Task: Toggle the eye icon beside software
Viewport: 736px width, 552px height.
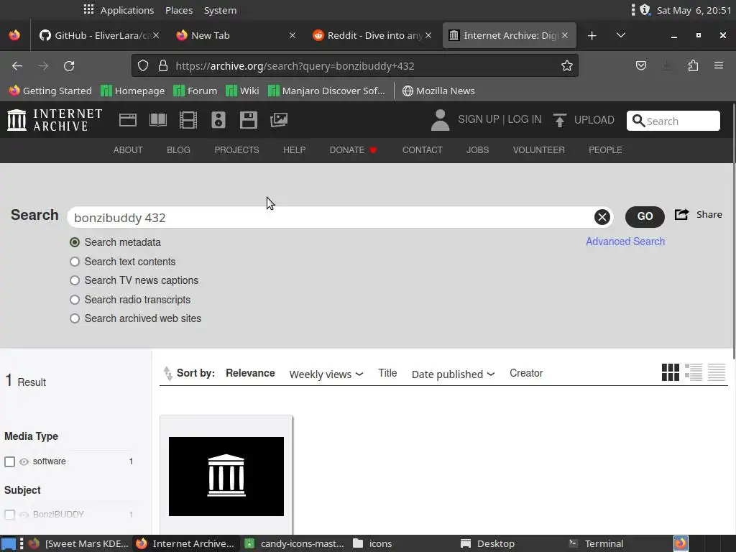Action: click(x=24, y=462)
